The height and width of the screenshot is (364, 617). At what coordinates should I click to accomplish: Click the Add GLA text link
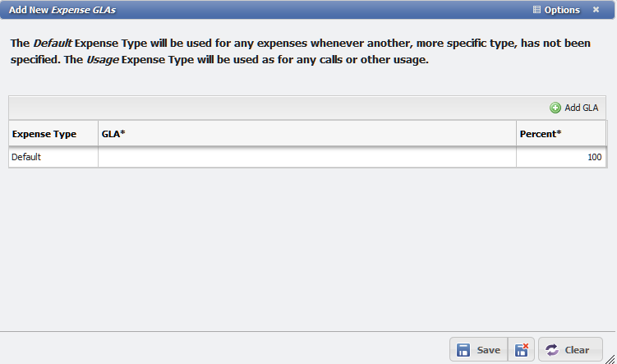click(x=582, y=108)
